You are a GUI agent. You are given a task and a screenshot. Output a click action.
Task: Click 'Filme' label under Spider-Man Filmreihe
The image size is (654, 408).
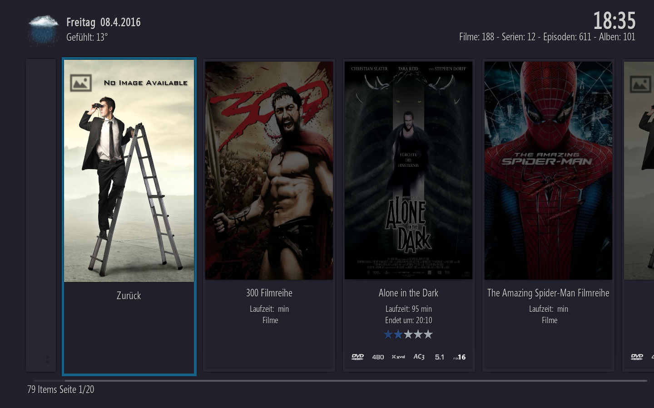(550, 320)
